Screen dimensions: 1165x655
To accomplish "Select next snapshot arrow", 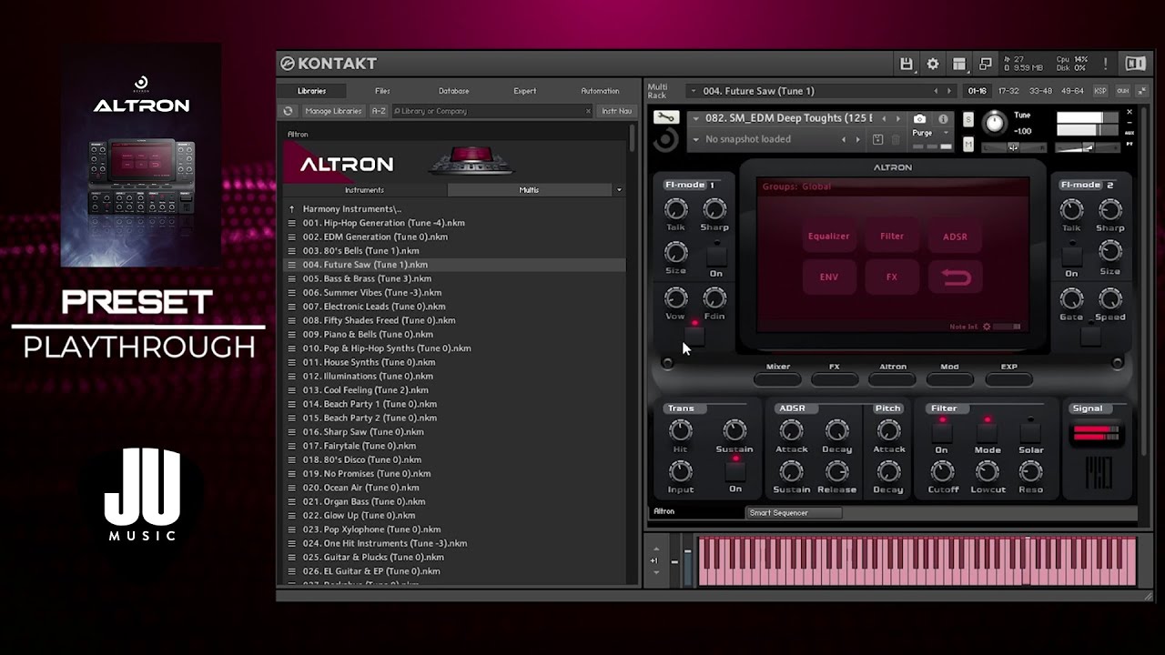I will point(857,140).
